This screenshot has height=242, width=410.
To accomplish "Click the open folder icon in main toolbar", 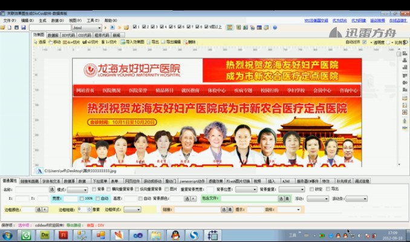I will [x=2, y=27].
